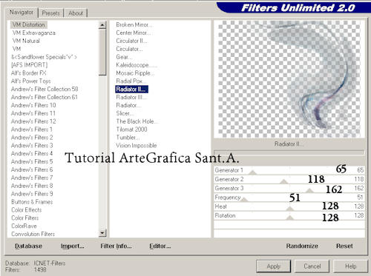Screen dimensions: 371x276
Task: Click the scroll up arrow in category list
Action: pos(102,25)
